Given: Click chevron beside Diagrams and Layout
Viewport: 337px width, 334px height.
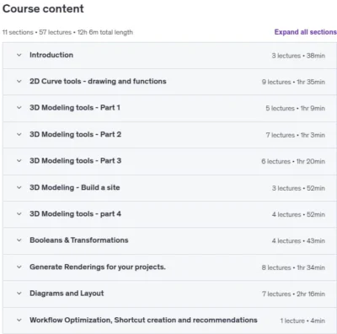Looking at the screenshot, I should (19, 294).
